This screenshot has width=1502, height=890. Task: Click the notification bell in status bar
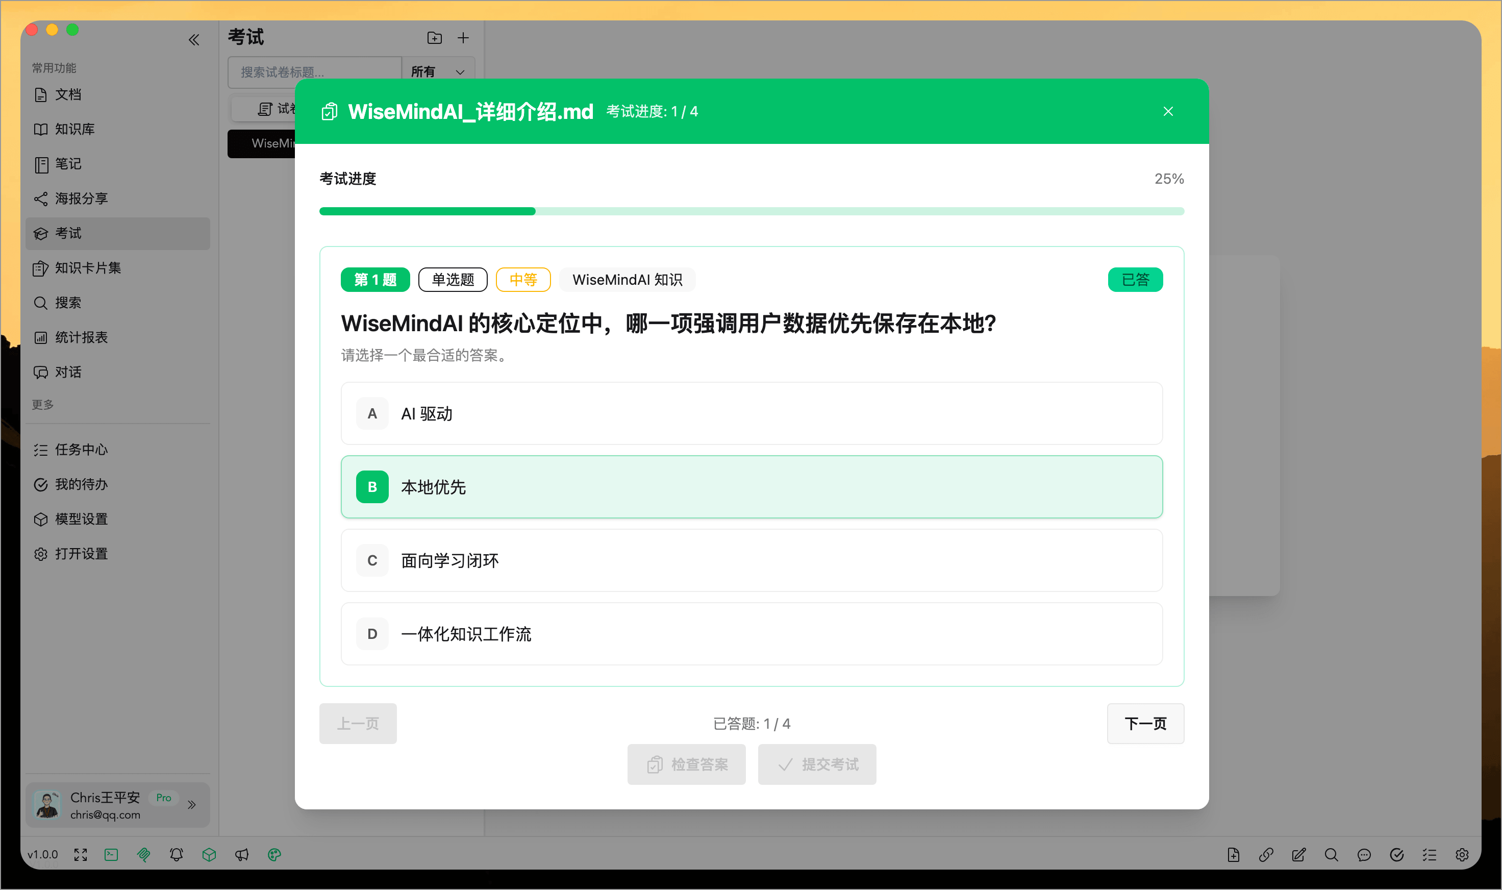pyautogui.click(x=177, y=855)
